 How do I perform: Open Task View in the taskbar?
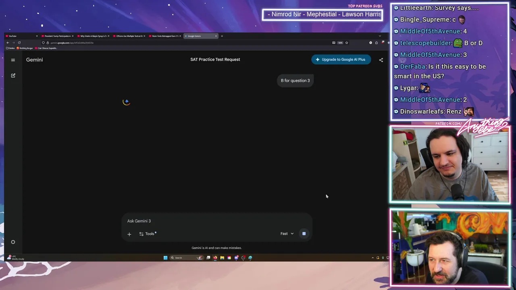(208, 258)
